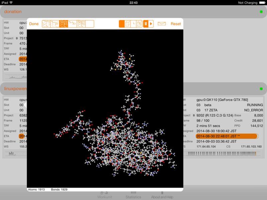The height and width of the screenshot is (200, 267).
Task: Tap project 9202 (R:123 C:3 G:124) text
Action: 215,115
